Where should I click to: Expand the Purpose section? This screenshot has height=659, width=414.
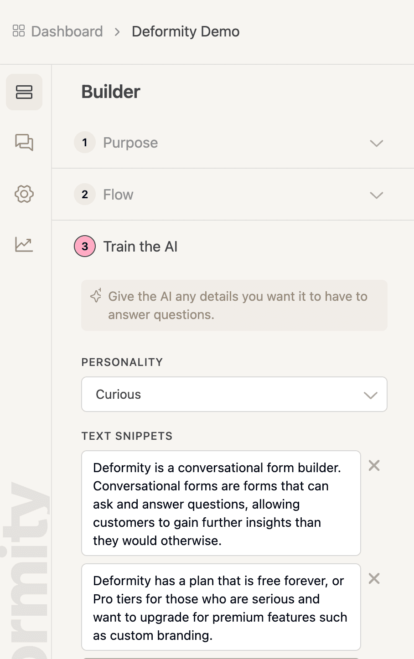click(x=377, y=143)
